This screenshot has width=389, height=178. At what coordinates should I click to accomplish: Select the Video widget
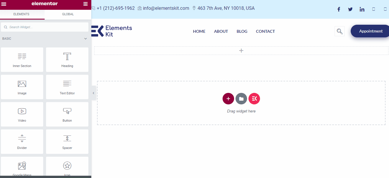click(x=22, y=114)
